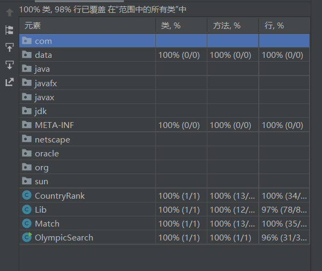Click the autoscroll from source icon
The width and height of the screenshot is (322, 271).
[10, 65]
